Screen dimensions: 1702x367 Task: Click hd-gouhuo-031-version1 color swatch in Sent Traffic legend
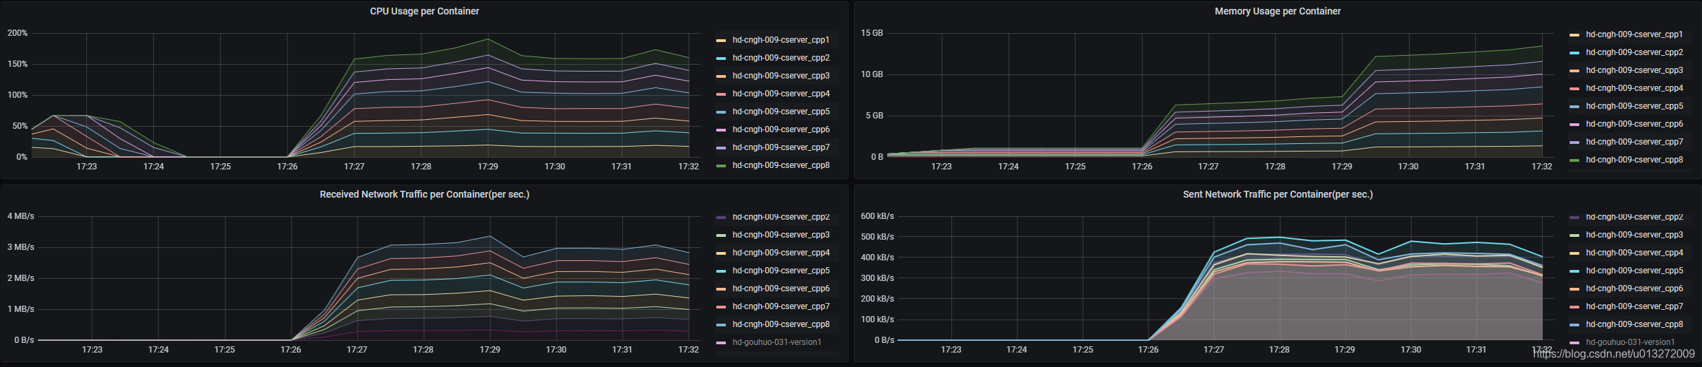[1574, 343]
